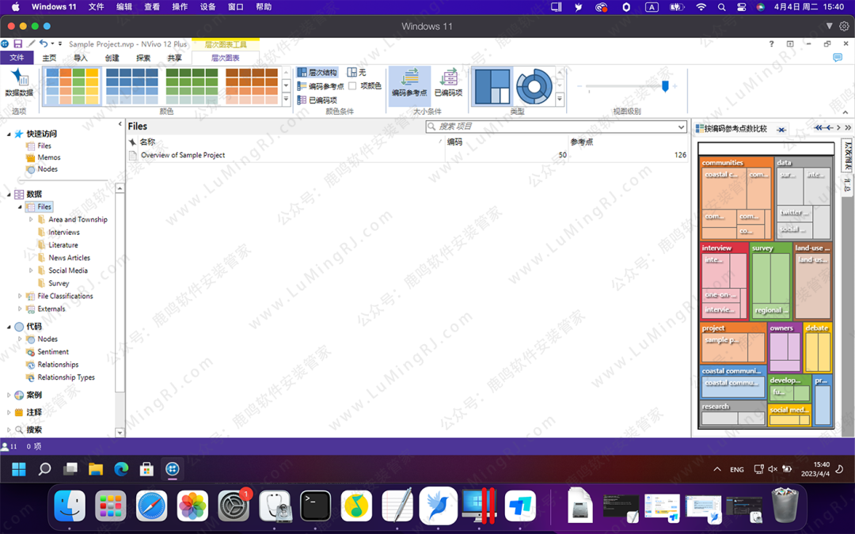Select the 无 color condition option

pyautogui.click(x=356, y=72)
